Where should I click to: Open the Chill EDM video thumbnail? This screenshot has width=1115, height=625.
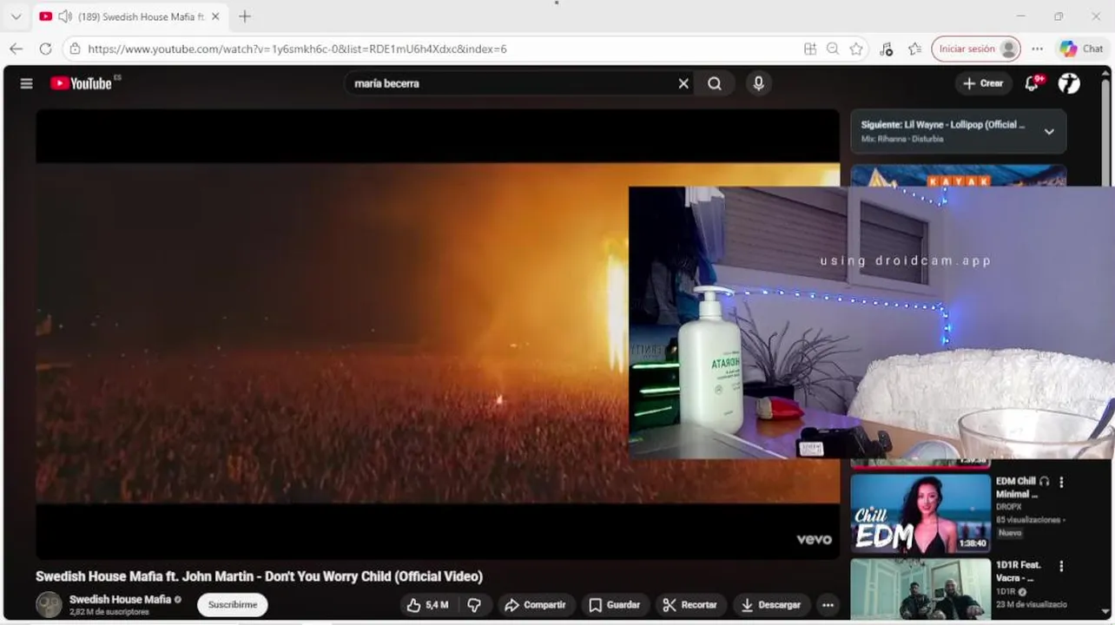920,513
